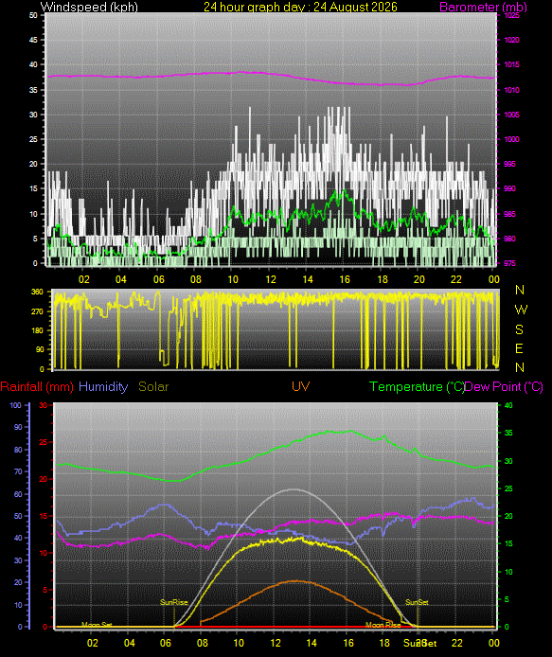The width and height of the screenshot is (552, 657).
Task: Click the 50 value on windspeed axis
Action: (x=33, y=15)
